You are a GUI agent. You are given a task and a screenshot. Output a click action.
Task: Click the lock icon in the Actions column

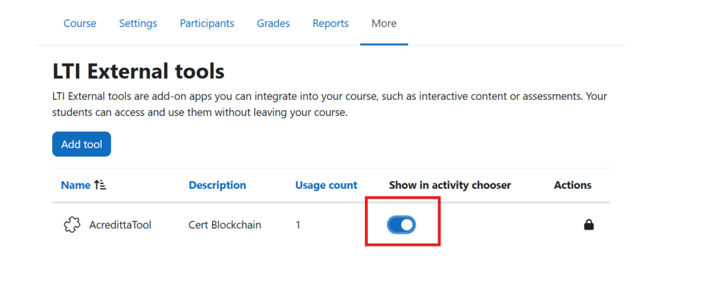click(x=588, y=224)
